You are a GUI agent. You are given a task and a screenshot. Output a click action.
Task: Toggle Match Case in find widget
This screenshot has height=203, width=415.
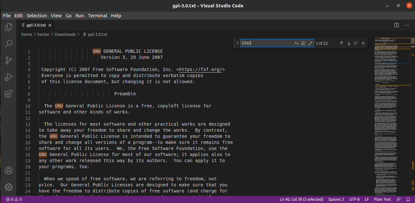pos(296,43)
